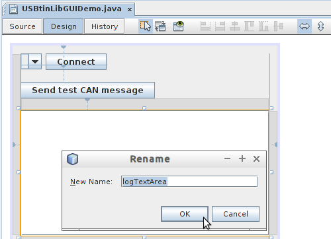Switch to the Design view tab

[64, 26]
